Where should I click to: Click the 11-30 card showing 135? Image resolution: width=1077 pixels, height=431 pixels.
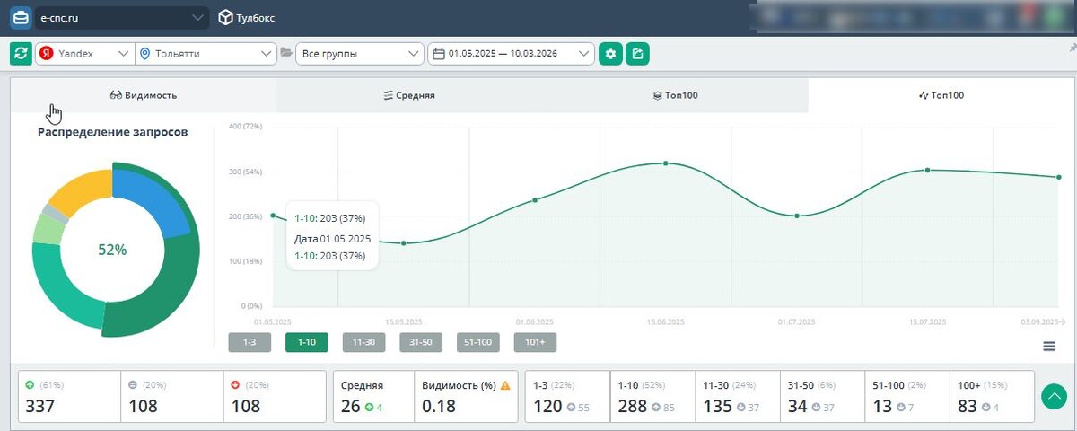[x=738, y=396]
